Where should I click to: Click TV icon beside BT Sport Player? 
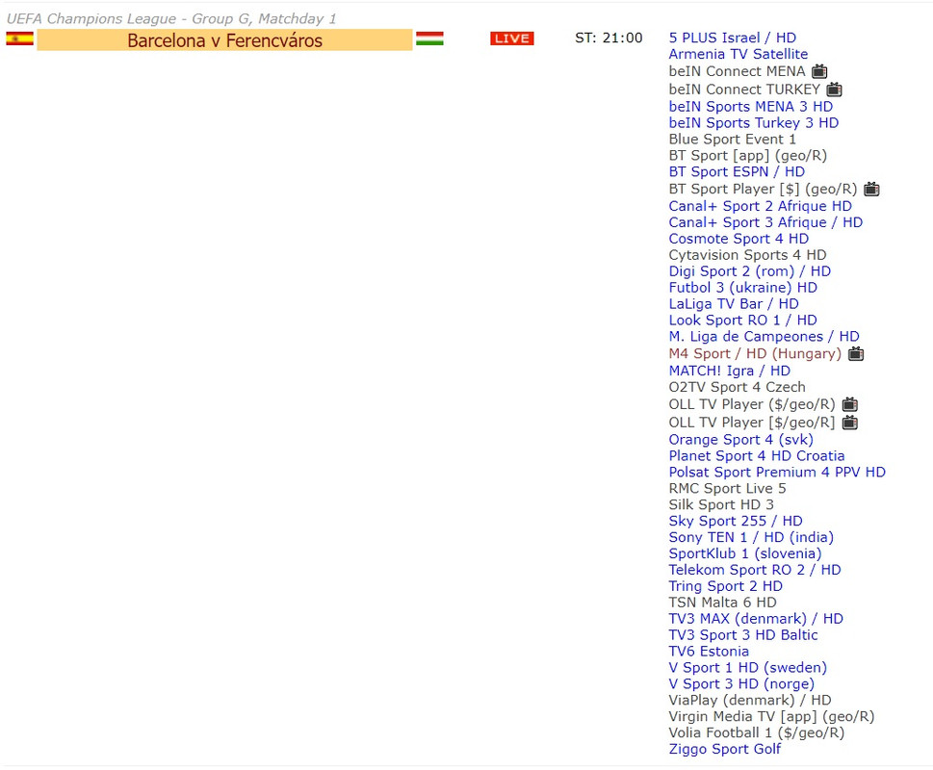point(871,189)
